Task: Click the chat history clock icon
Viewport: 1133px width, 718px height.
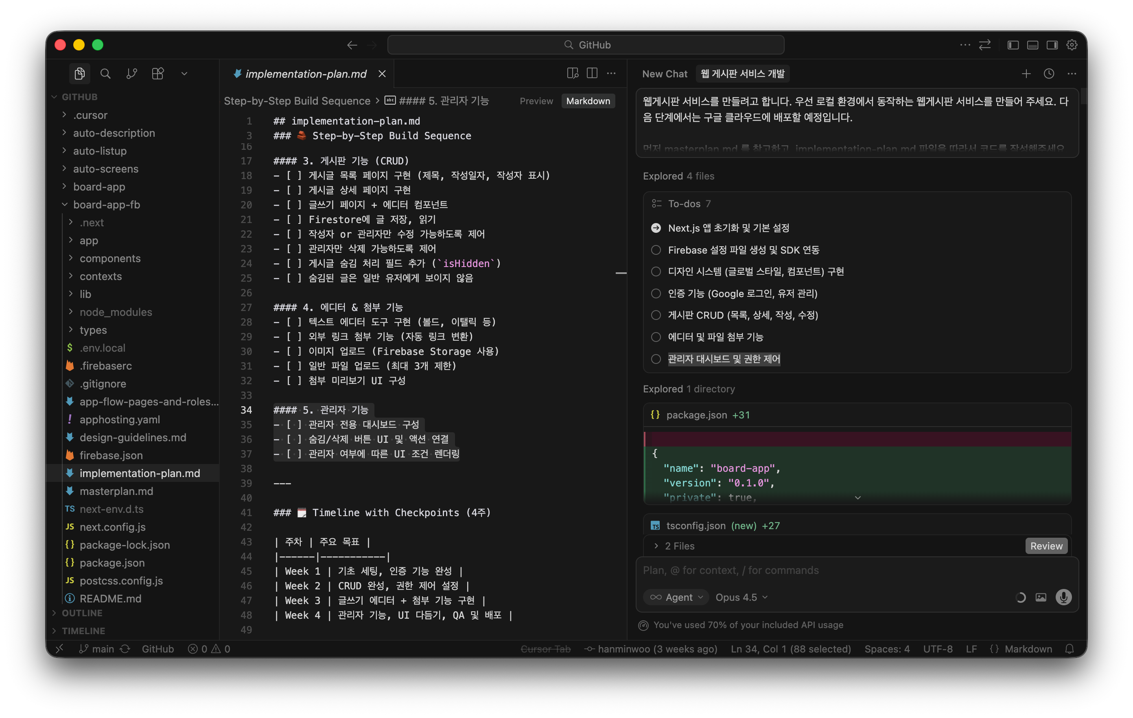Action: pos(1049,73)
